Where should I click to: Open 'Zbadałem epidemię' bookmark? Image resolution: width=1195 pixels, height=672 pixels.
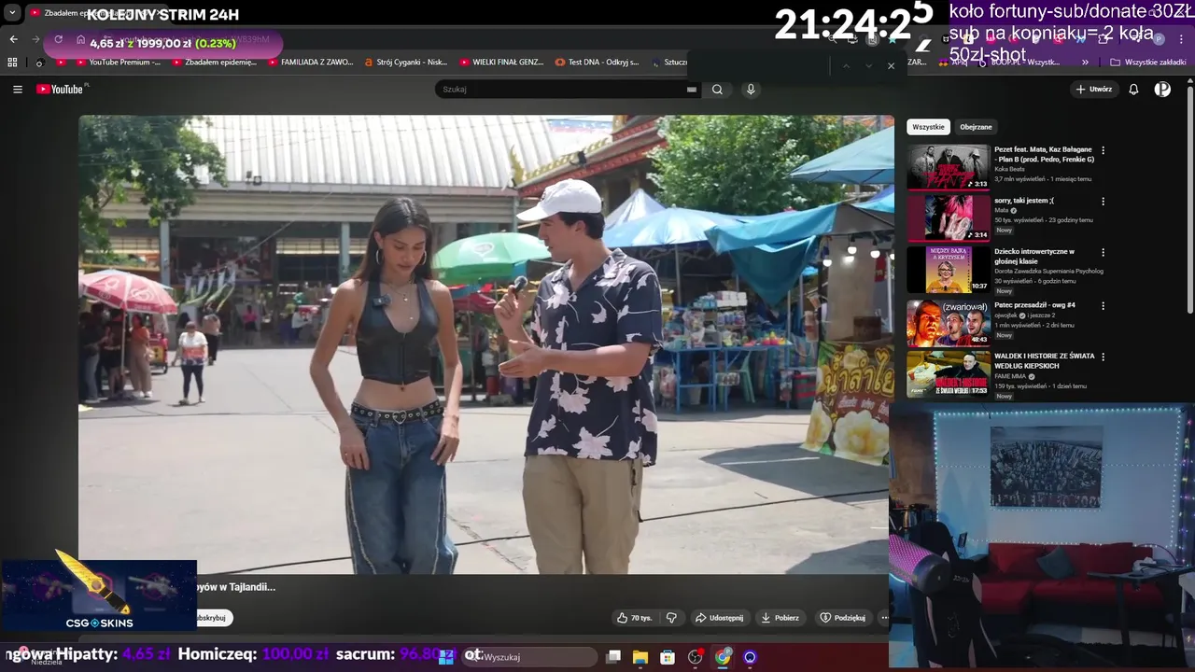[213, 63]
